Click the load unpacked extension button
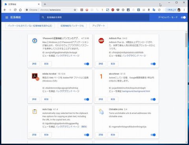 pos(30,26)
